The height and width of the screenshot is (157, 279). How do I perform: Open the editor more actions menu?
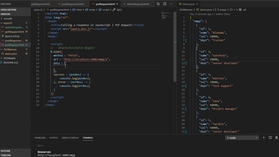[x=171, y=4]
